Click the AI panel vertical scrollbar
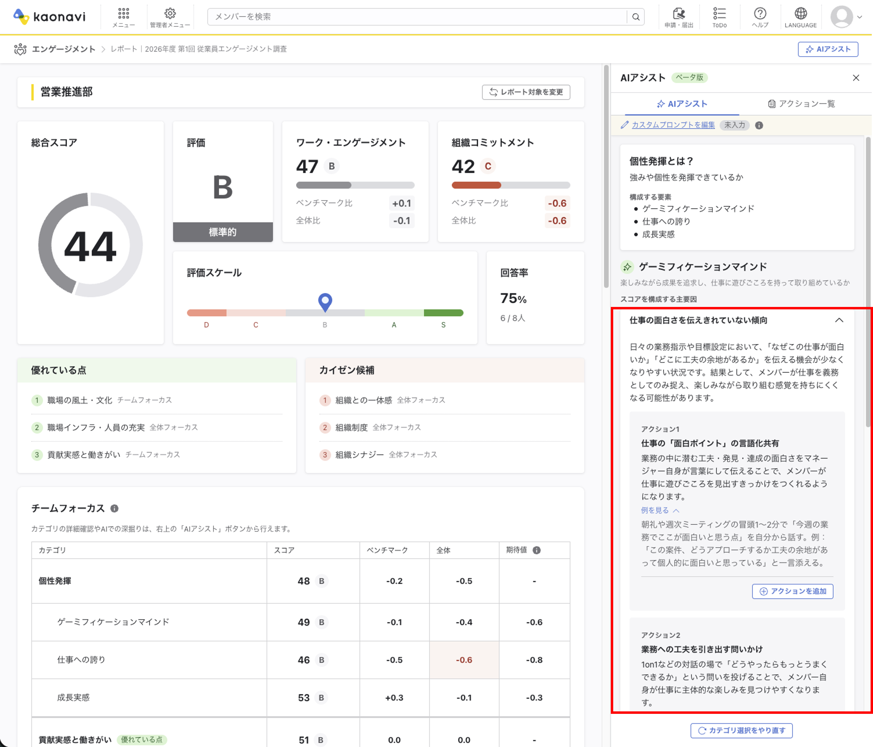 click(x=868, y=282)
